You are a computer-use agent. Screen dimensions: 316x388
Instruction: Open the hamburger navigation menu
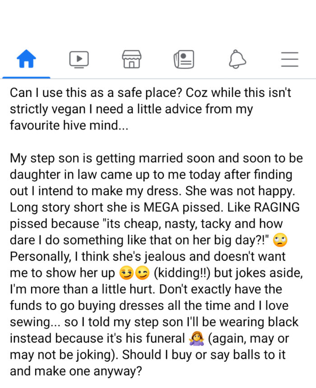coord(289,59)
